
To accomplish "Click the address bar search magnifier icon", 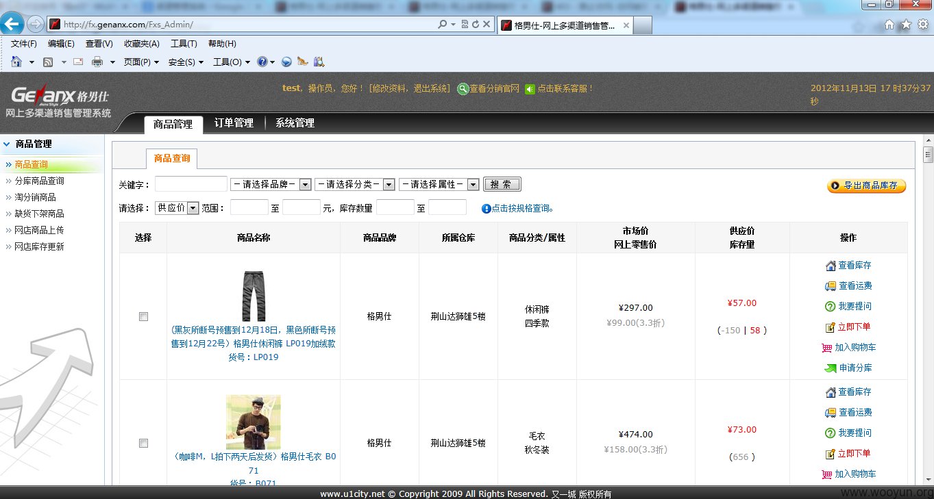I will [x=443, y=24].
